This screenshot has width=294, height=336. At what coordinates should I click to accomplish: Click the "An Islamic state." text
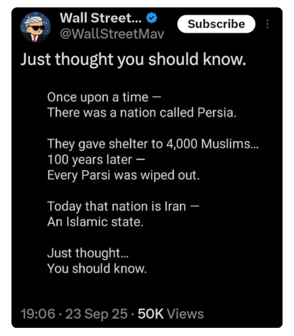click(95, 222)
